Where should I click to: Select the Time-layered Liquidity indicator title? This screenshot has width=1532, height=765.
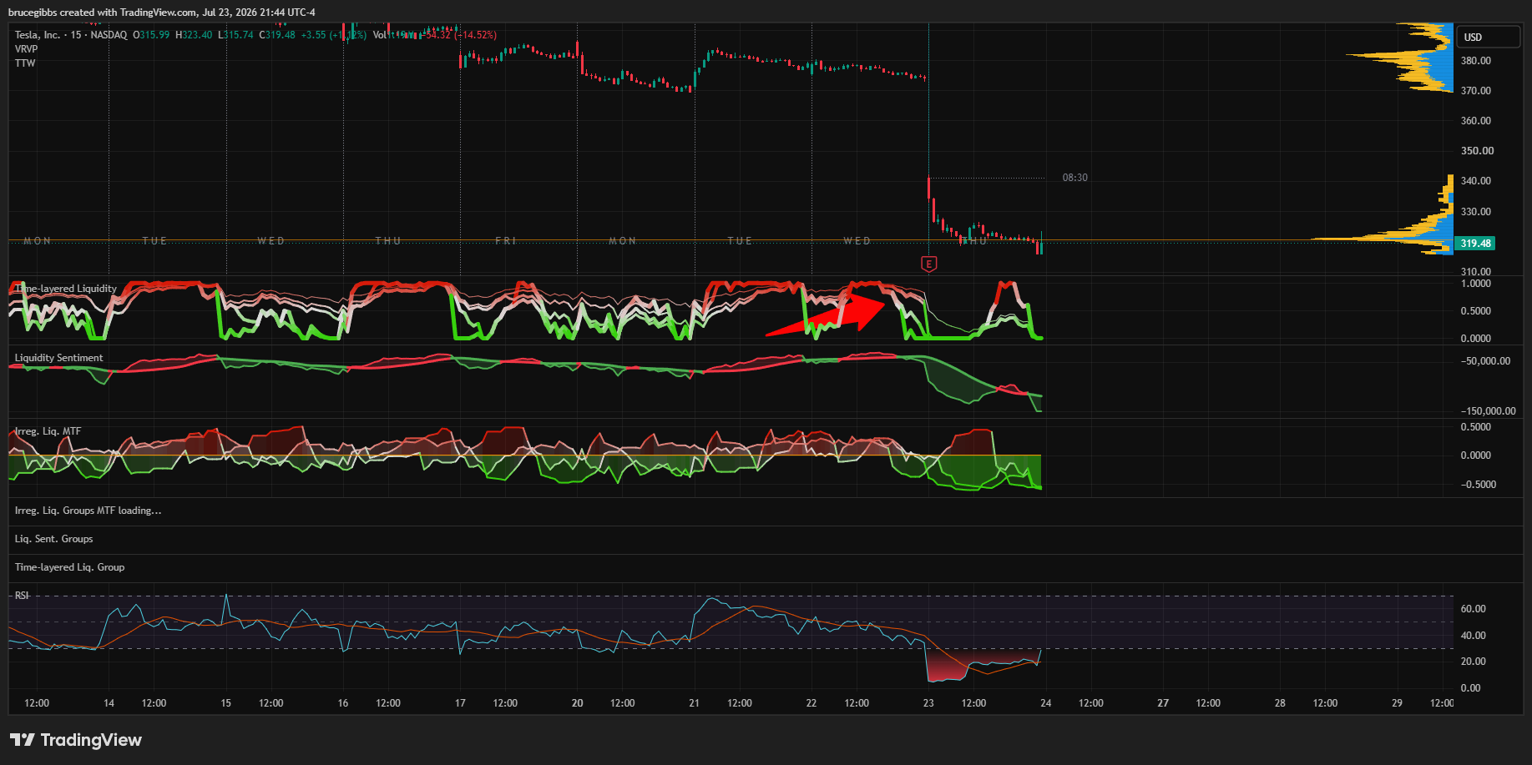click(x=66, y=289)
